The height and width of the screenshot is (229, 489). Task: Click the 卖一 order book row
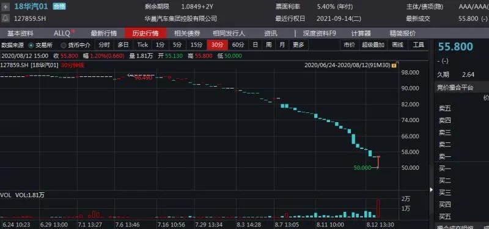coord(462,157)
